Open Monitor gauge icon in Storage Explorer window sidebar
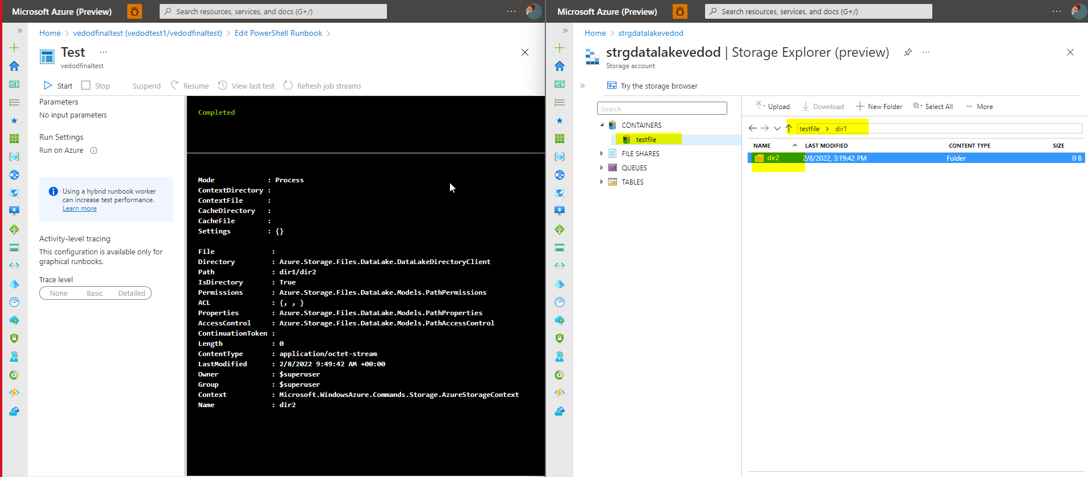 [560, 302]
